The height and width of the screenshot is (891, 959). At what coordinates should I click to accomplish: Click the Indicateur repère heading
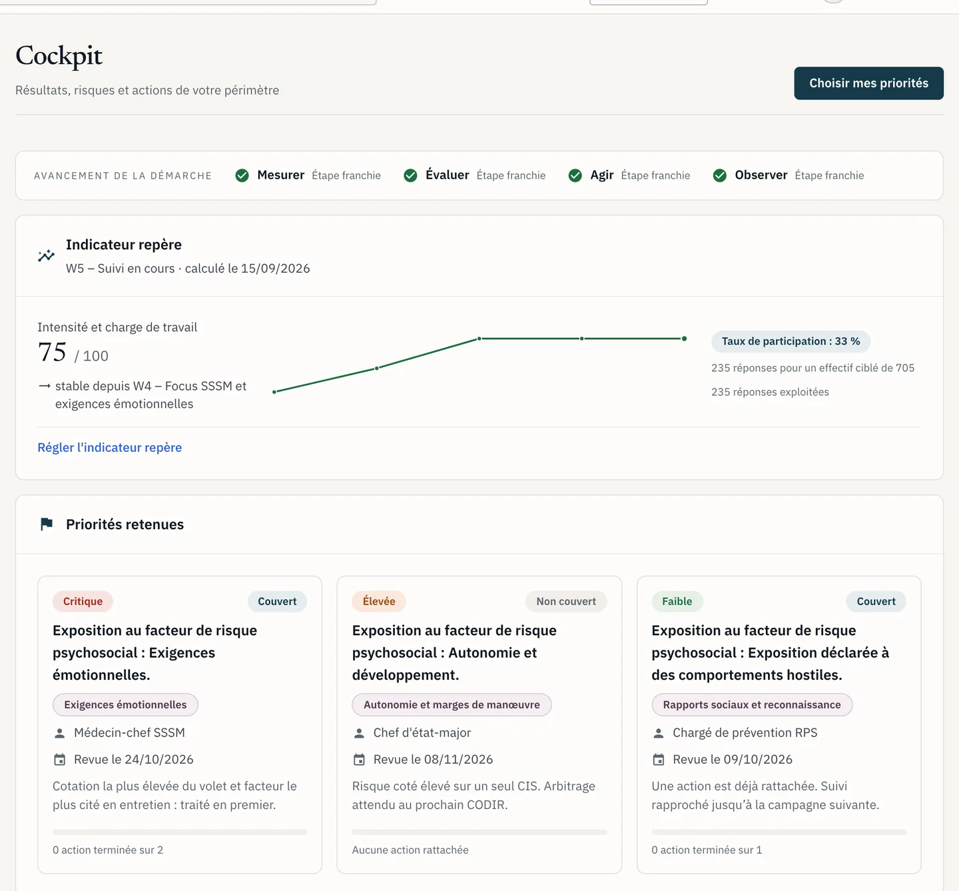[124, 245]
